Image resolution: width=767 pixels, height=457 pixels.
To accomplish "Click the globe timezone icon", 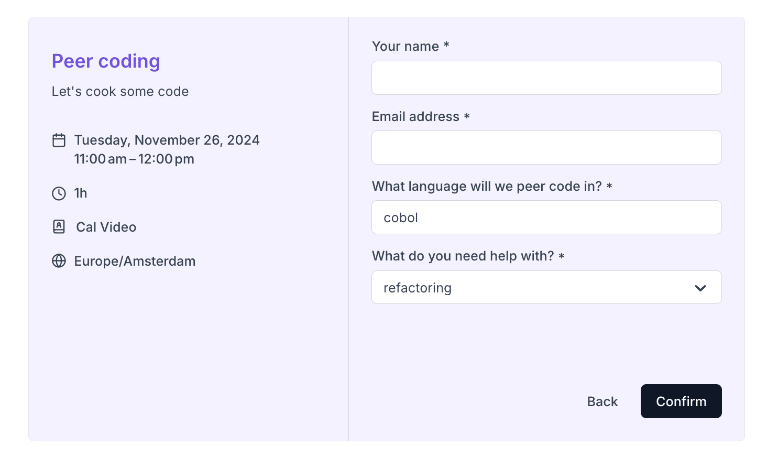I will click(59, 261).
